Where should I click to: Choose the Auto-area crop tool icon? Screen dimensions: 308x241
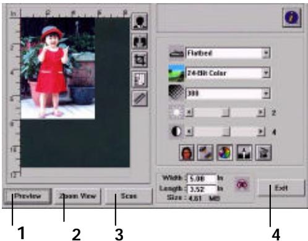(140, 60)
